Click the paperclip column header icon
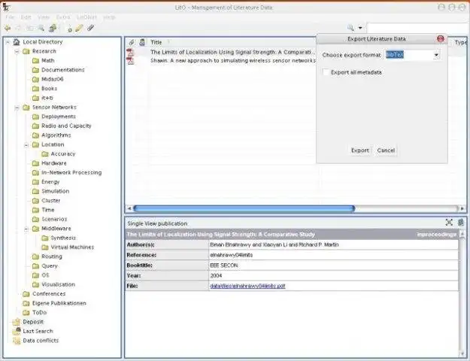The height and width of the screenshot is (361, 470). (132, 42)
